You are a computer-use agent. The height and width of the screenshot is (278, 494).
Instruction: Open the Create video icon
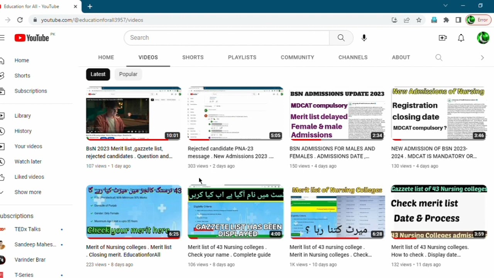pos(443,37)
